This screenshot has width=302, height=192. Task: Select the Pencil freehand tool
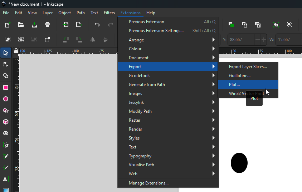[x=6, y=156]
